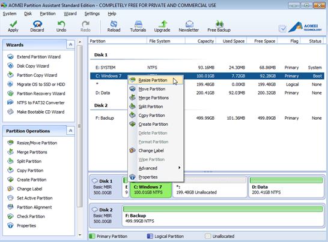328x242 pixels.
Task: Click the Status column header
Action: click(x=312, y=41)
